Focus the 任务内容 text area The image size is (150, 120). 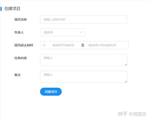click(83, 60)
